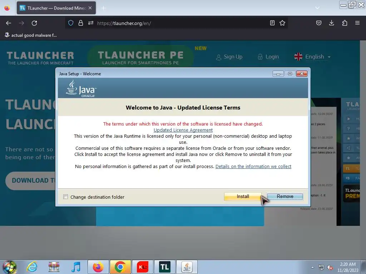This screenshot has height=274, width=366.
Task: Launch Internet Explorer from the taskbar
Action: point(32,267)
